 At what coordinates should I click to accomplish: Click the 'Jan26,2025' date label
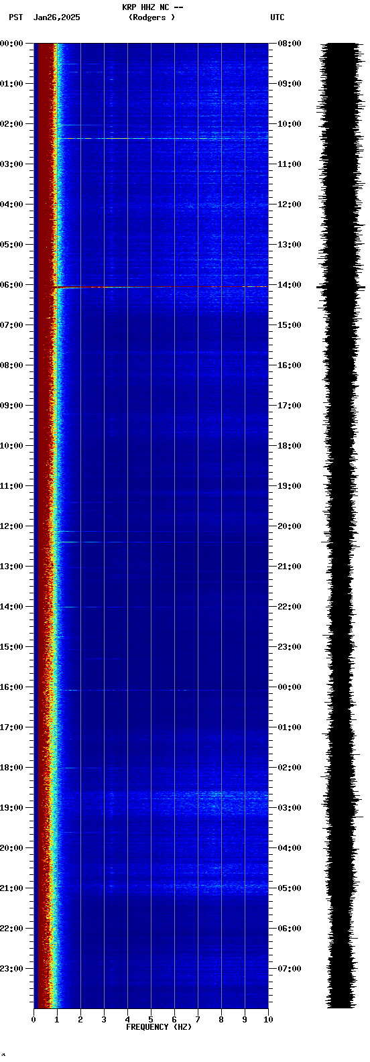pos(57,17)
